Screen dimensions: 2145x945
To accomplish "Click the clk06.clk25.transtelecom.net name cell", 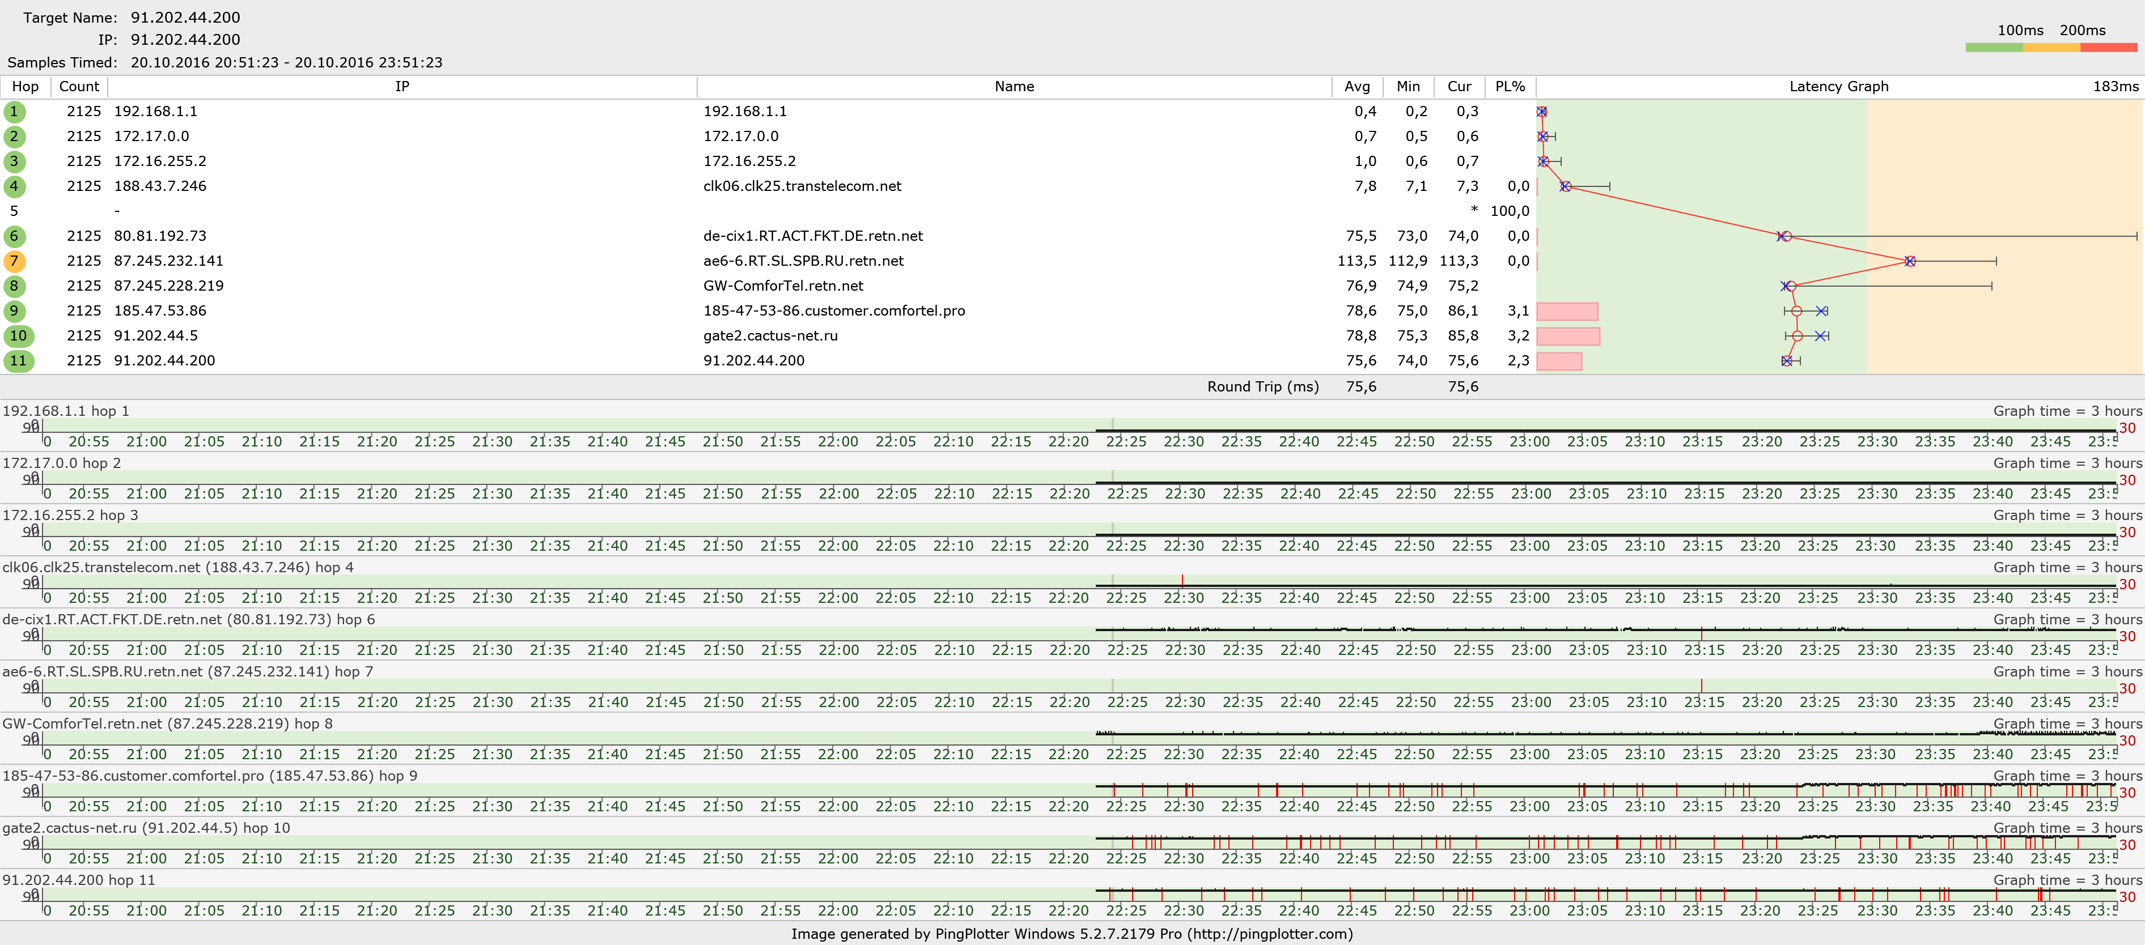I will pyautogui.click(x=802, y=186).
